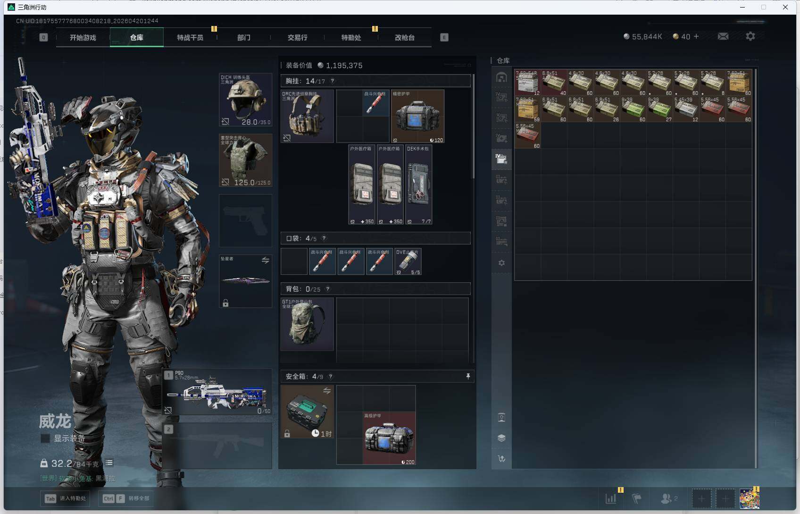
Task: Open warehouse sidebar gear settings
Action: (x=501, y=263)
